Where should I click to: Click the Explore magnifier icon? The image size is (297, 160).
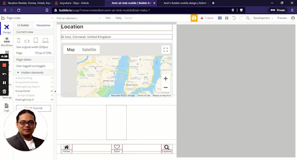(x=166, y=147)
